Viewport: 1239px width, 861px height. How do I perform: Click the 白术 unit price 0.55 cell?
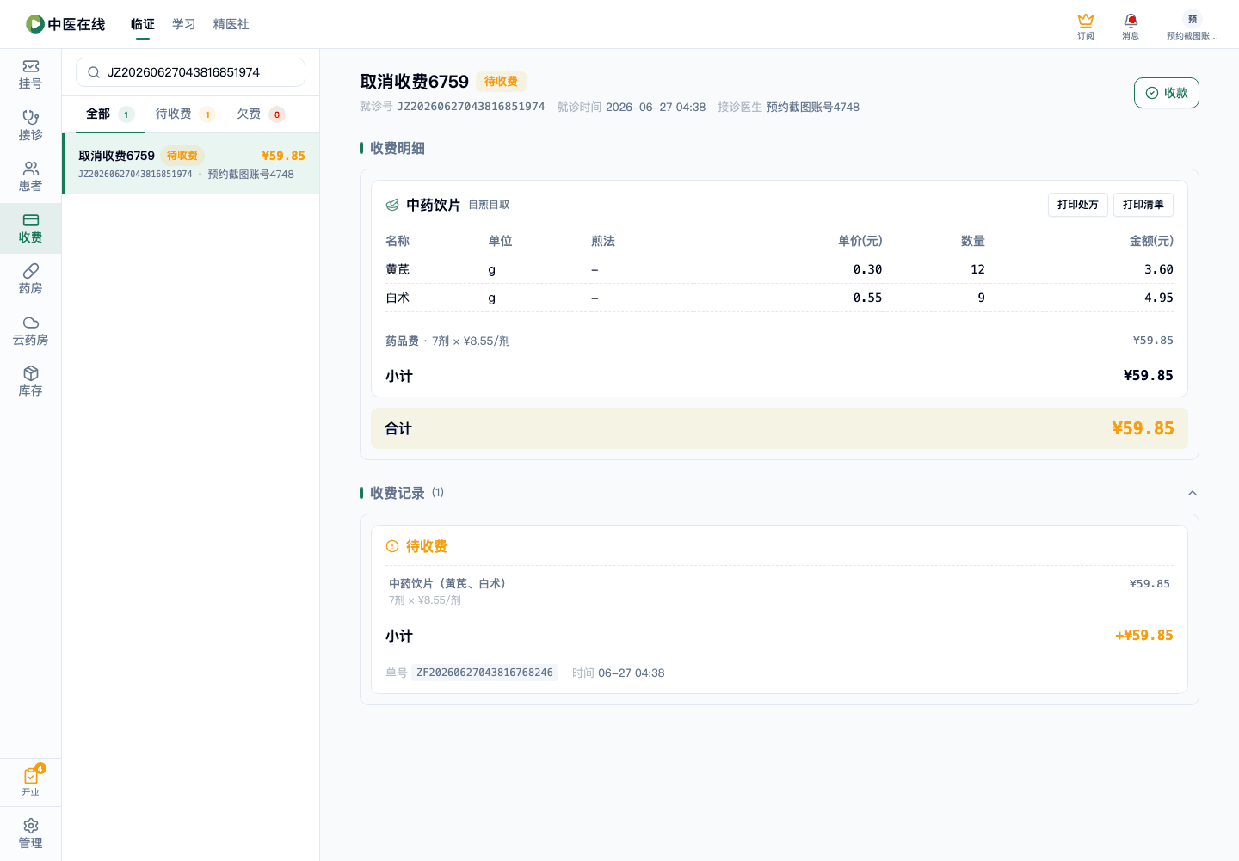click(x=867, y=298)
